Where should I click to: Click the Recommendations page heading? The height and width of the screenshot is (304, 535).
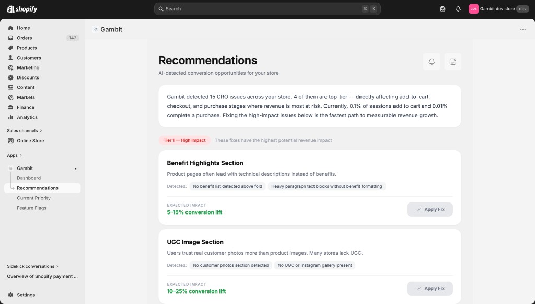pos(208,60)
